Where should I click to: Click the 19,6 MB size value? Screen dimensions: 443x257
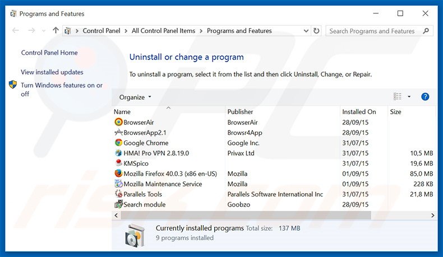tap(422, 163)
